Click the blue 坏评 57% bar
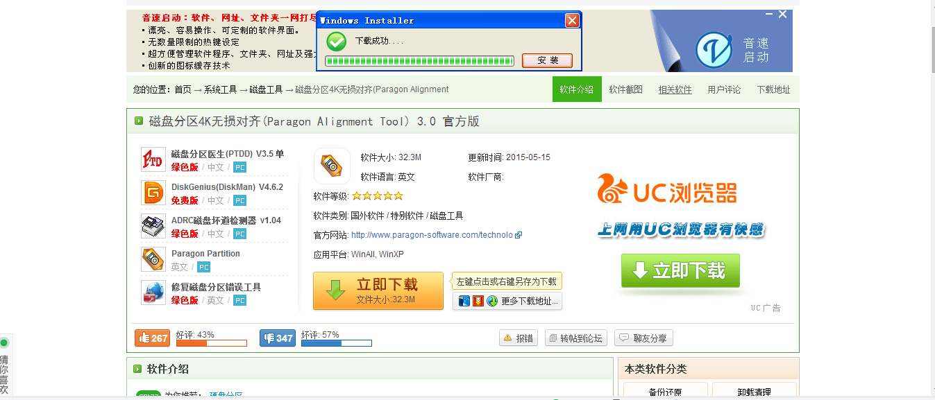 pyautogui.click(x=336, y=343)
